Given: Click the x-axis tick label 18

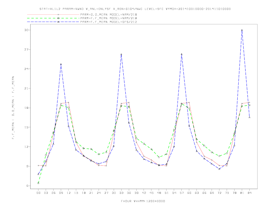Looking at the screenshot, I should tap(83, 193).
